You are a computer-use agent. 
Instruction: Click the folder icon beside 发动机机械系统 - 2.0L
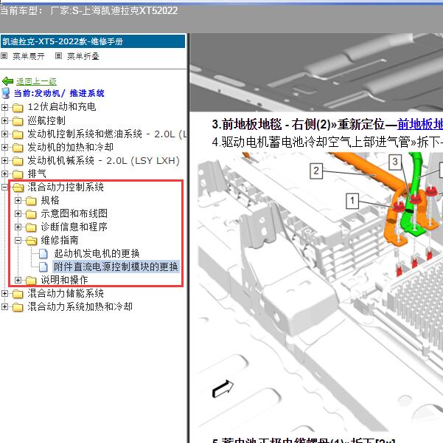click(x=18, y=161)
